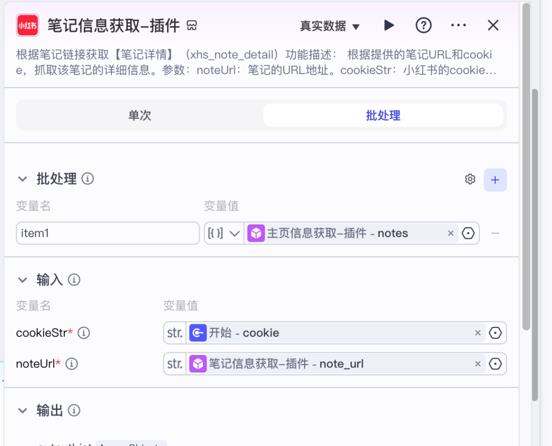This screenshot has height=446, width=552.
Task: Clear the 开始 - cookie reference
Action: (478, 333)
